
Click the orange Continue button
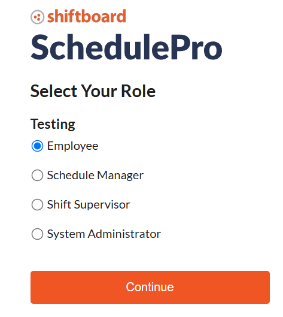click(x=150, y=287)
